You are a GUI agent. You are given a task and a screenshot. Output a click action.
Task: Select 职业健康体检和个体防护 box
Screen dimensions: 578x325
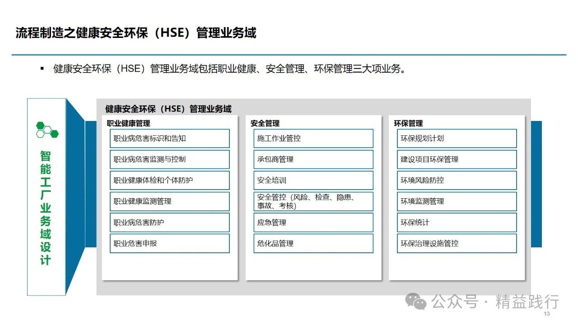coord(170,180)
